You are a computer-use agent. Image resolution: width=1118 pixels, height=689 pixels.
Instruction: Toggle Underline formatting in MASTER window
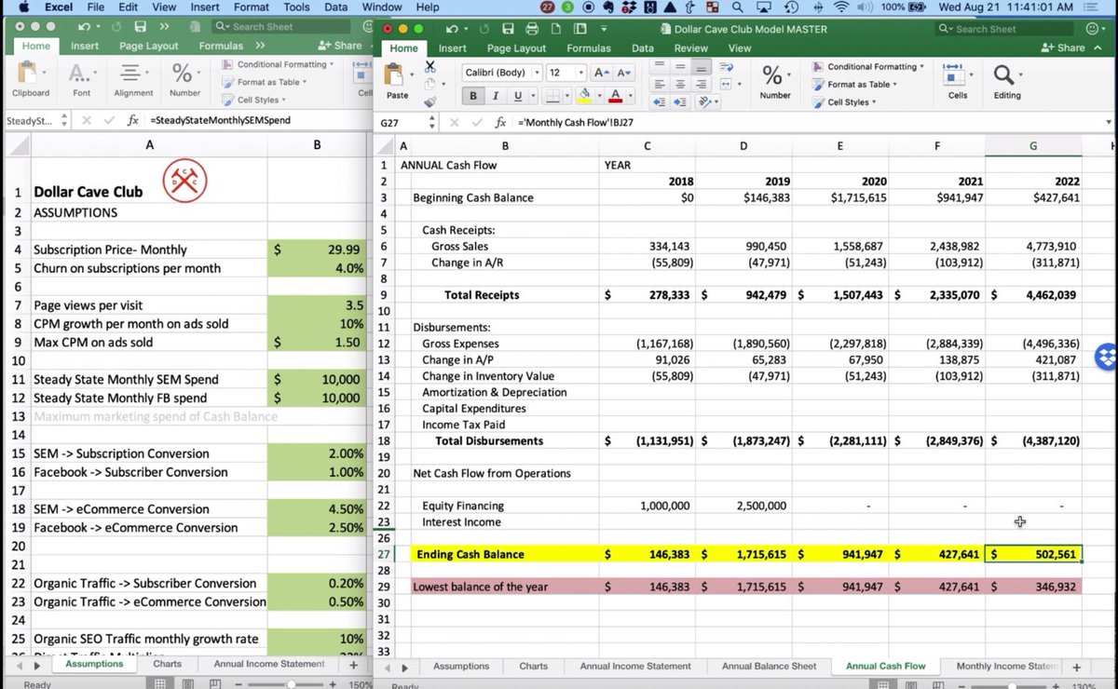518,96
